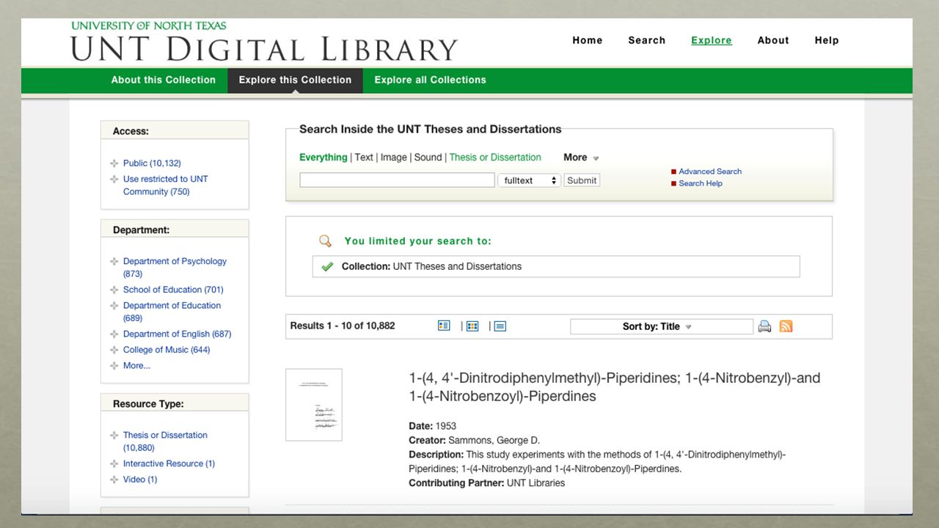Click the 'Date: 1953' text
This screenshot has width=939, height=528.
pos(432,426)
